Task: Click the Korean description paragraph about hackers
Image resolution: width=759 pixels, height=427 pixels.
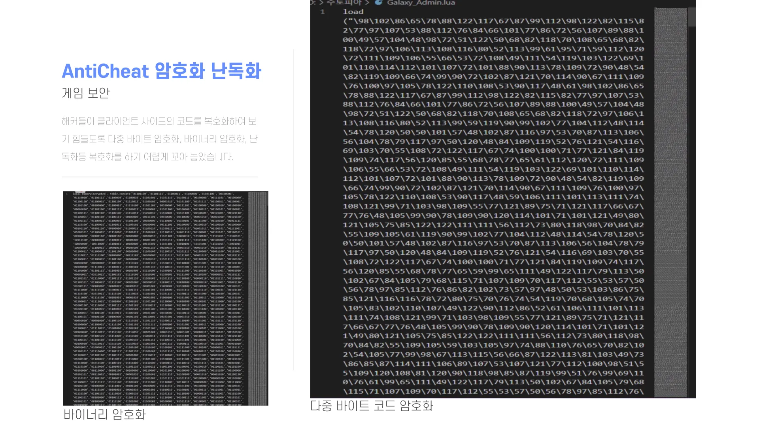Action: tap(159, 139)
